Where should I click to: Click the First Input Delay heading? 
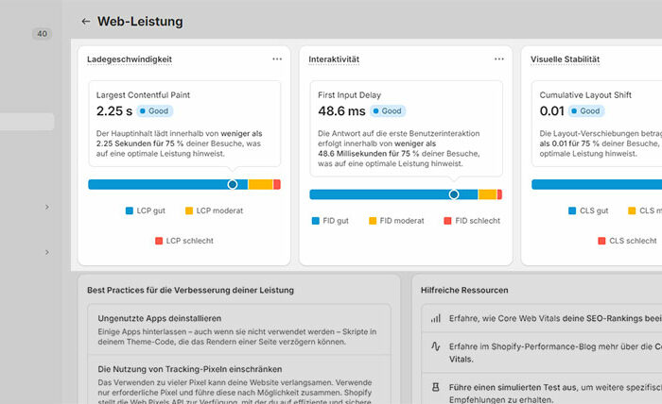pos(349,95)
